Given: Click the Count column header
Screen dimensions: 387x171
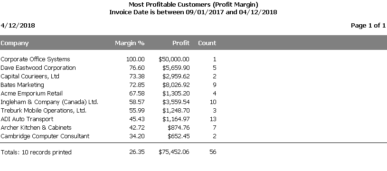Looking at the screenshot, I should (x=207, y=43).
